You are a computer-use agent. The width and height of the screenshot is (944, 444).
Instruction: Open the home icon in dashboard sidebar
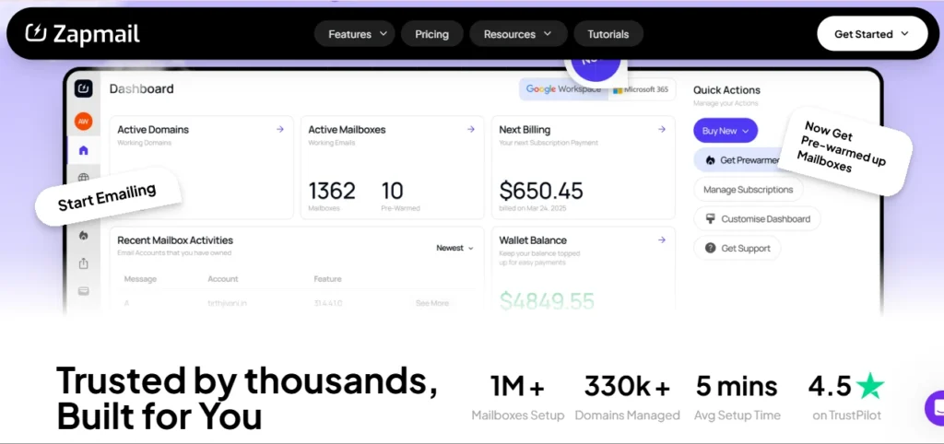84,150
